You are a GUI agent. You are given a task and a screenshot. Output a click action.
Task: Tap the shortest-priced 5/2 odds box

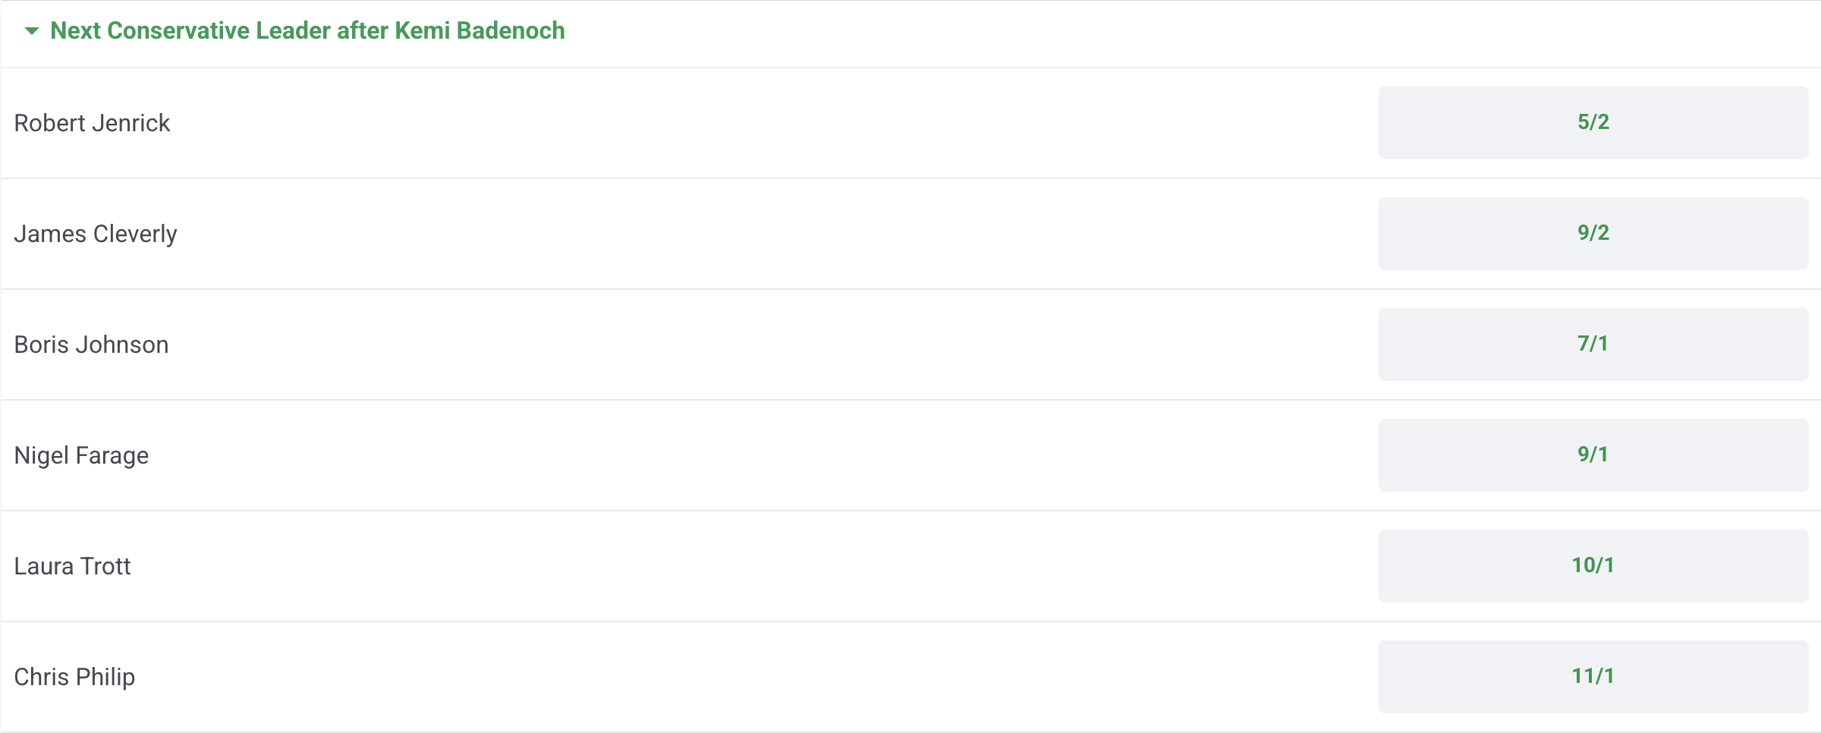pos(1593,123)
